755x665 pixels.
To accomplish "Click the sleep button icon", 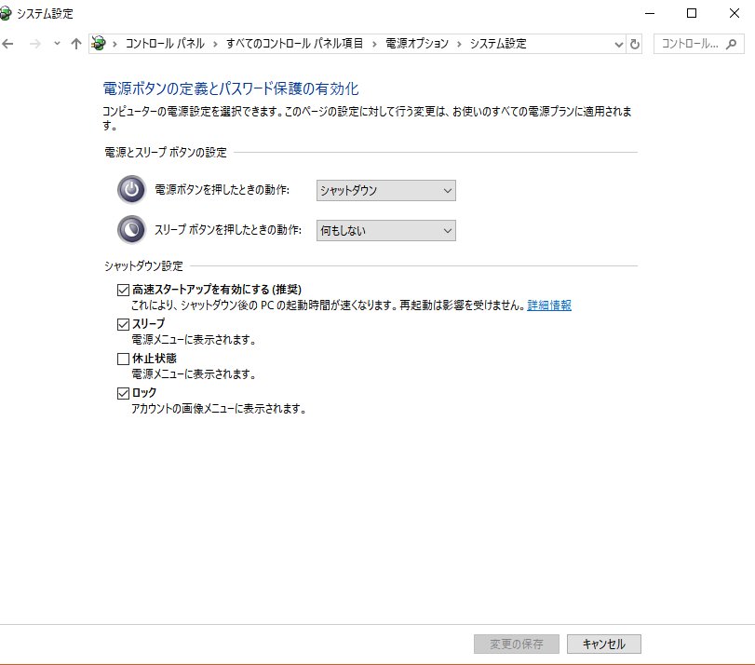I will (x=129, y=229).
